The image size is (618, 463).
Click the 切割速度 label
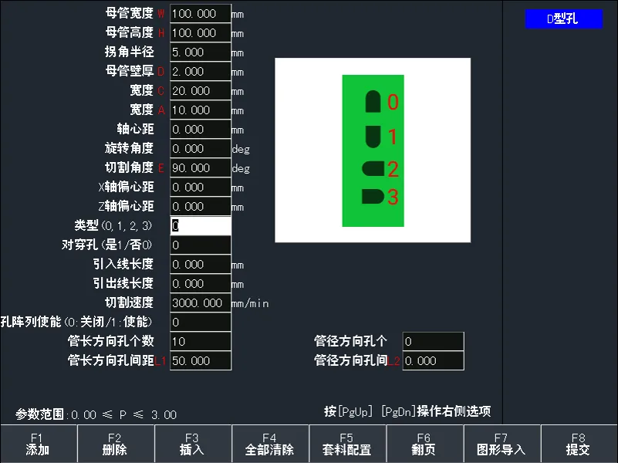click(130, 302)
